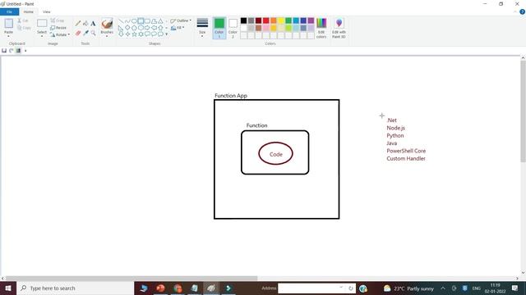The image size is (526, 295).
Task: Open the File menu
Action: coord(9,11)
